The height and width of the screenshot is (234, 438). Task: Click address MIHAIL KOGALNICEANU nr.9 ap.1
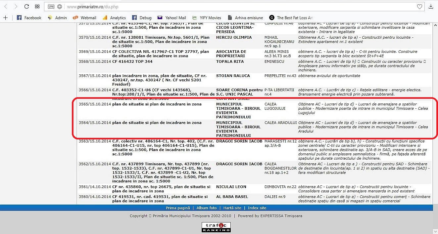279,42
